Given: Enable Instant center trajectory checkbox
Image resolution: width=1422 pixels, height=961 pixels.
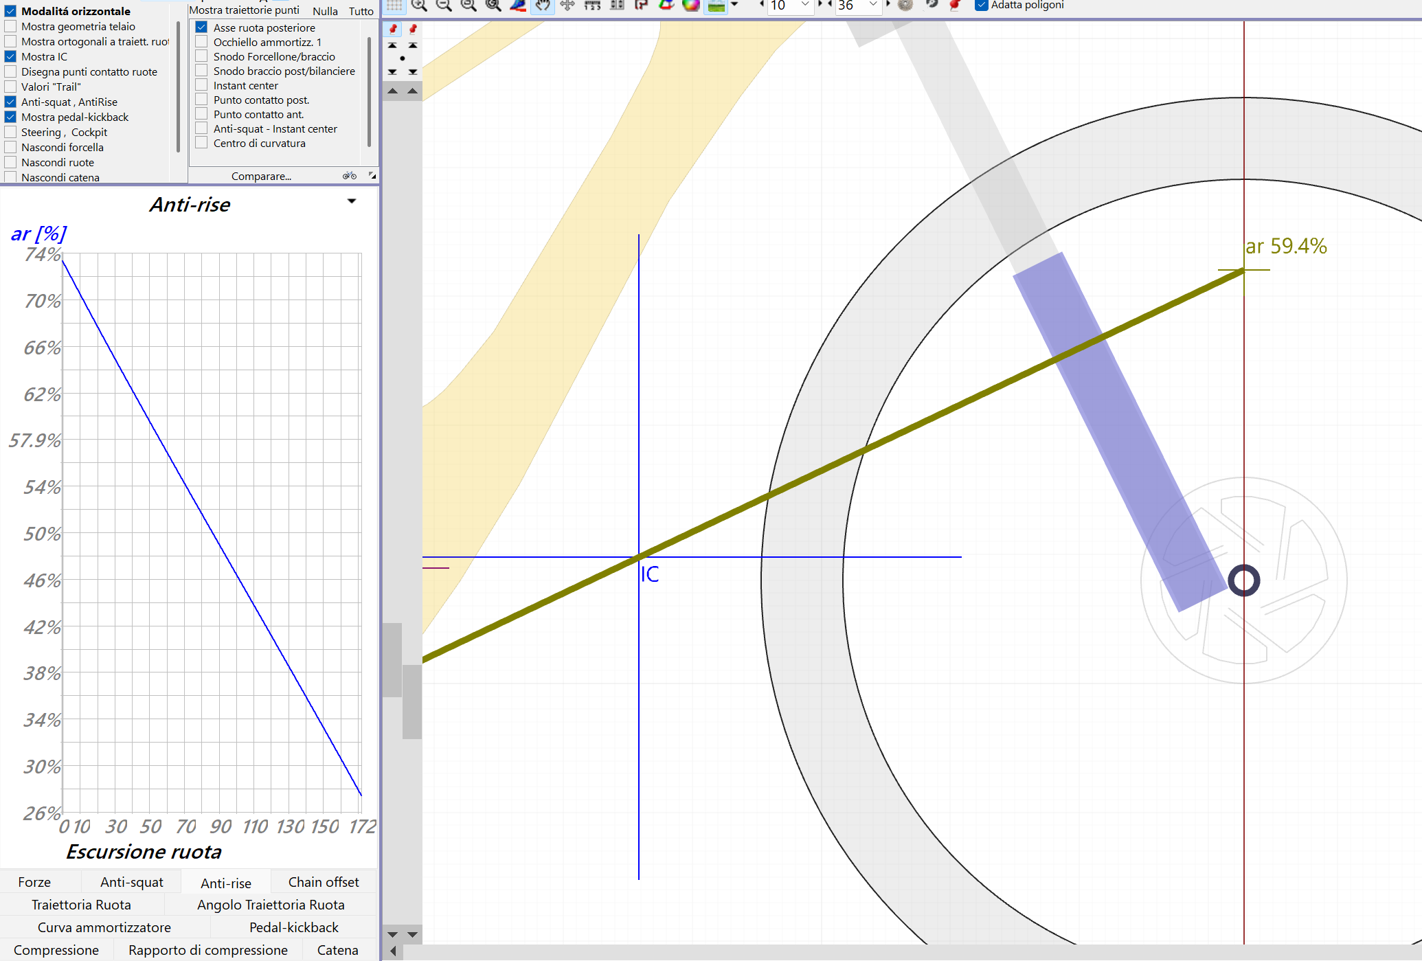Looking at the screenshot, I should coord(201,85).
